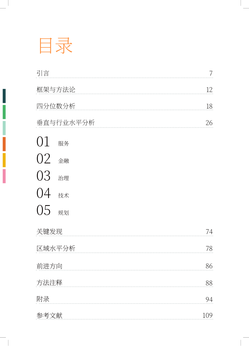
Task: Go to section 05 规划
Action: pyautogui.click(x=53, y=211)
